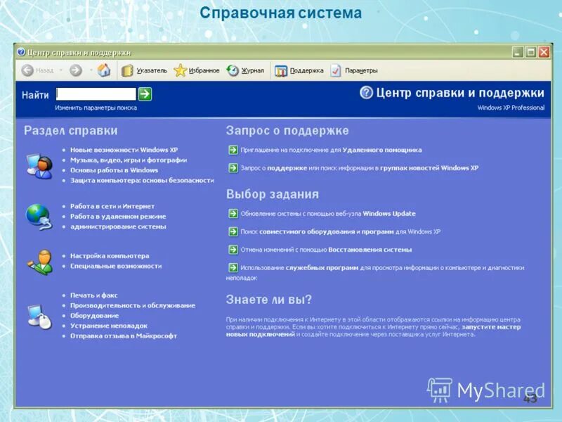This screenshot has height=422, width=562.
Task: Click the user-with-headset help section icon
Action: 39,166
